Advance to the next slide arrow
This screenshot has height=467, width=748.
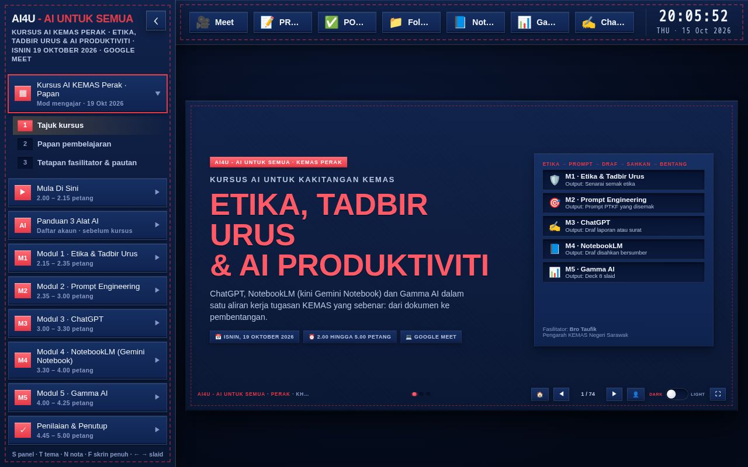coord(614,394)
